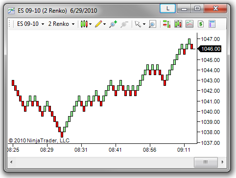Click the 1043.00 price axis label
The height and width of the screenshot is (178, 236).
click(211, 80)
